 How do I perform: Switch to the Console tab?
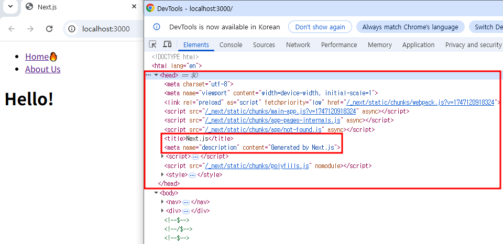pos(231,45)
